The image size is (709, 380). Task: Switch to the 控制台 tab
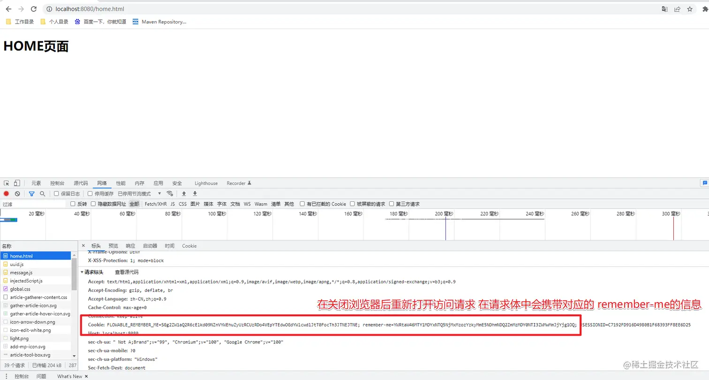(57, 183)
